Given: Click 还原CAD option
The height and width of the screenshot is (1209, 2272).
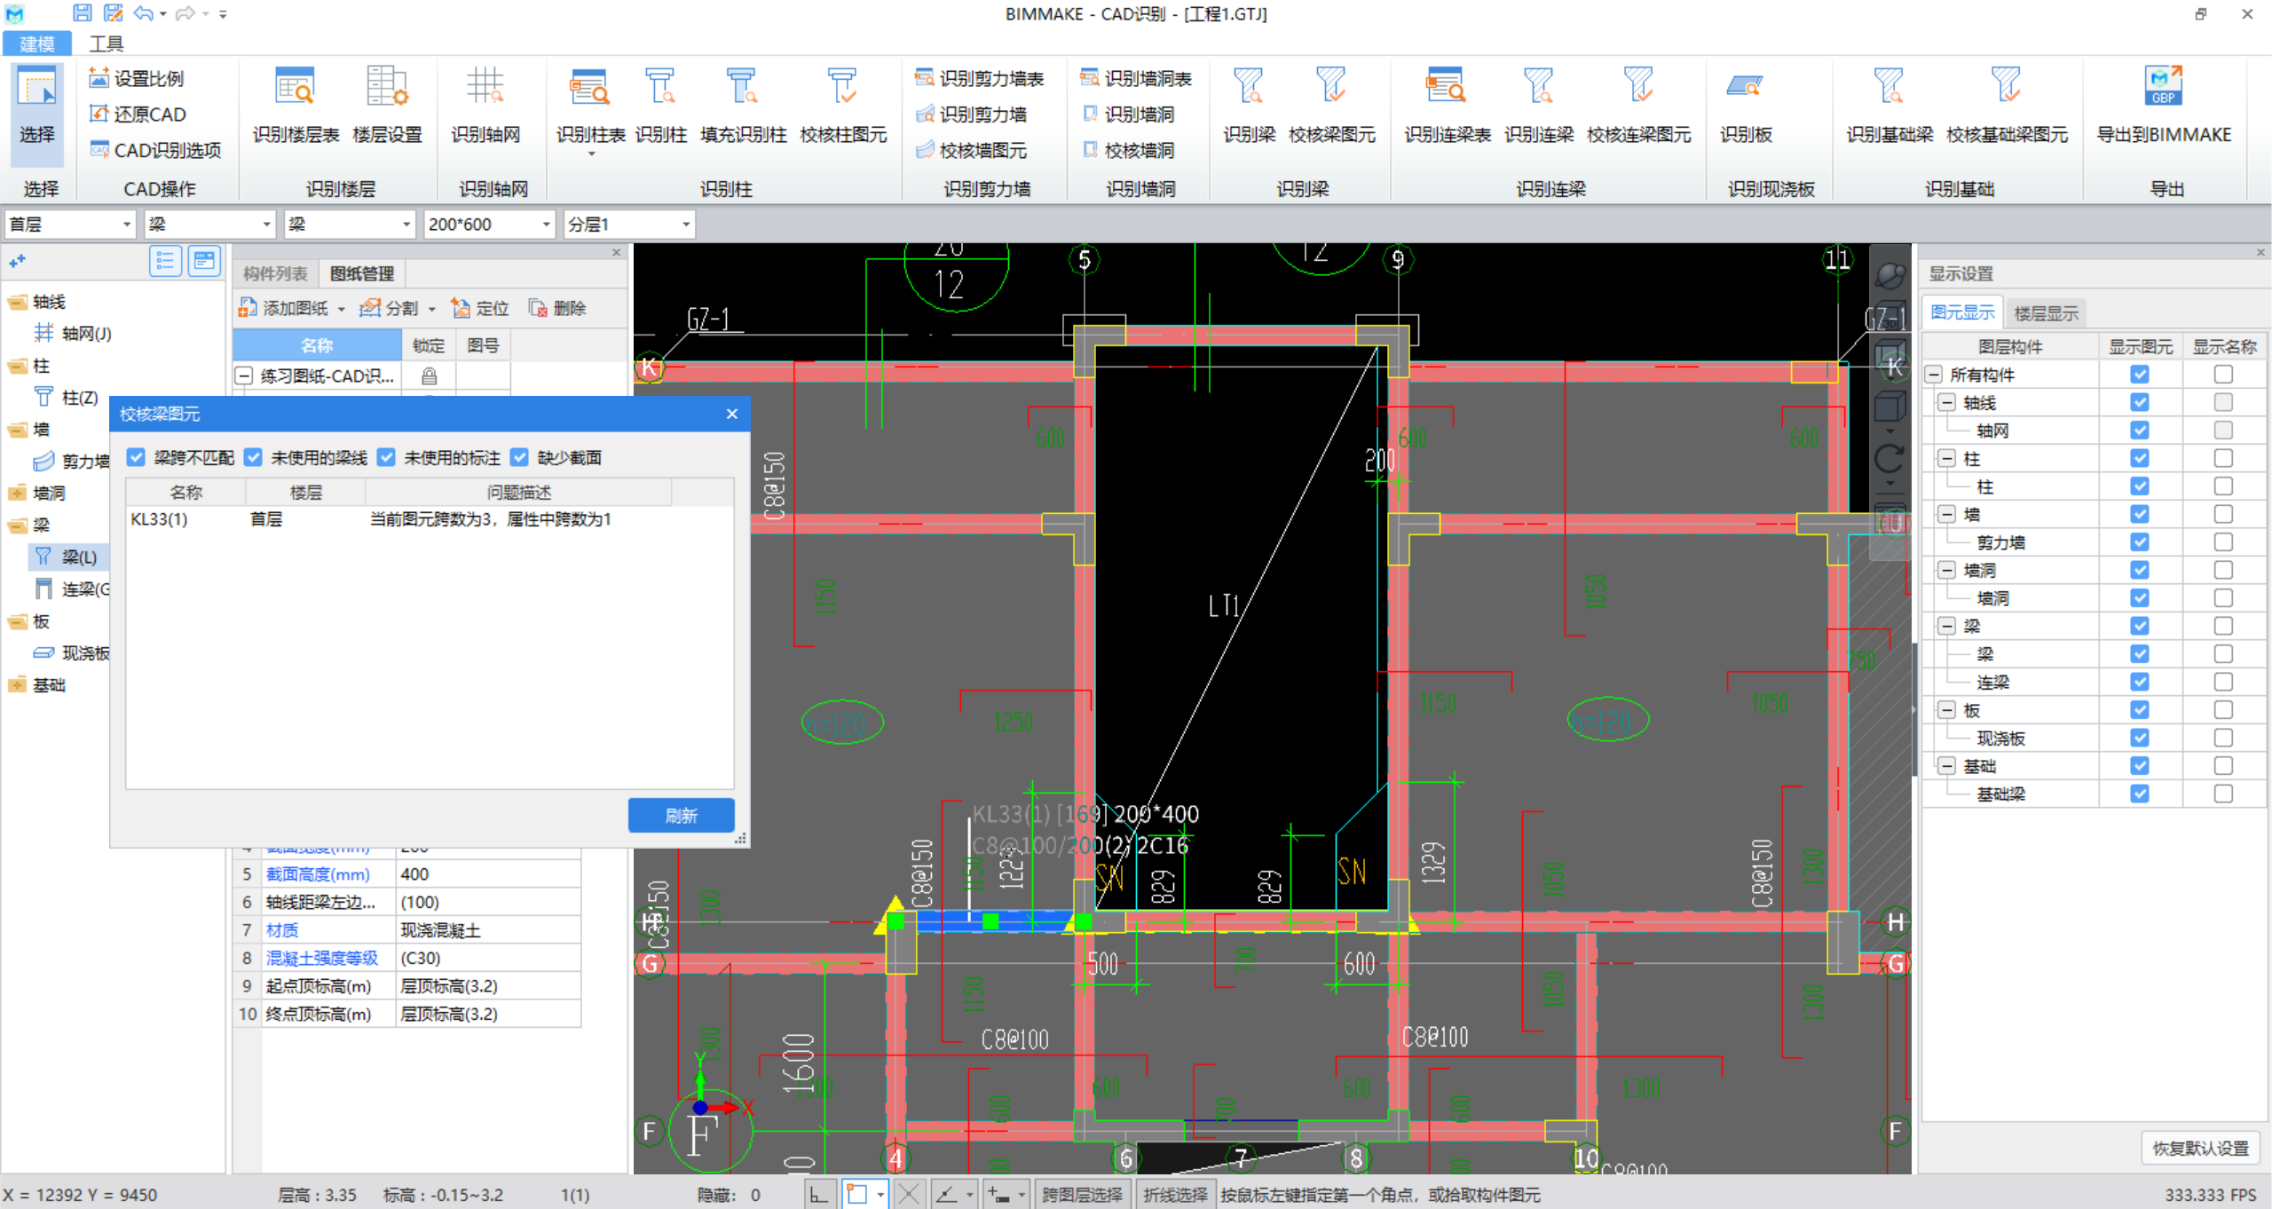Looking at the screenshot, I should pos(138,114).
